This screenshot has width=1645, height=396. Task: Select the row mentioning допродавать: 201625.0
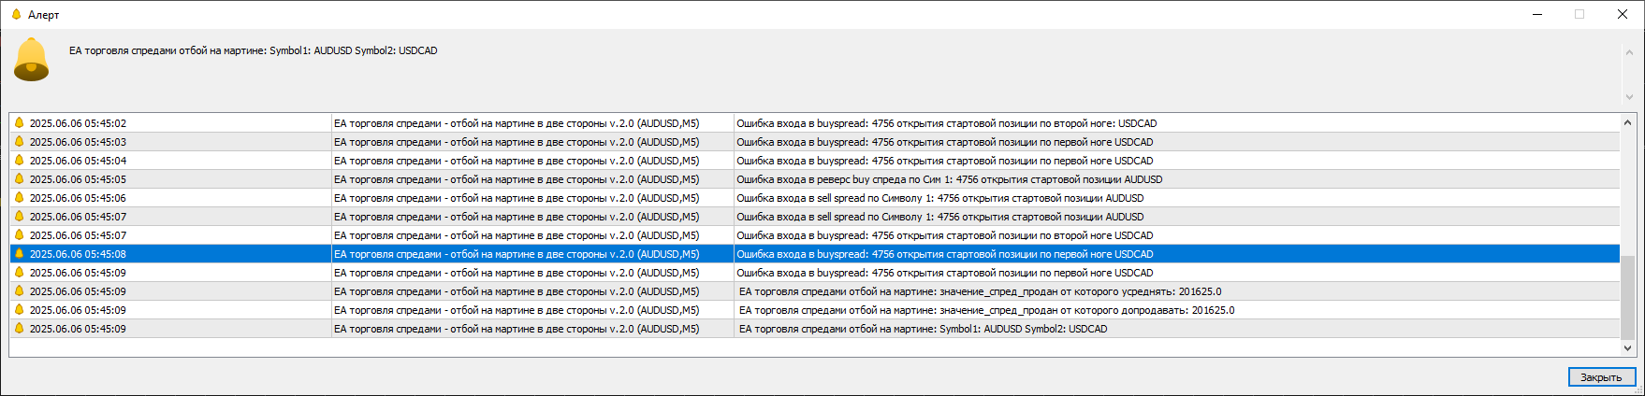click(986, 310)
